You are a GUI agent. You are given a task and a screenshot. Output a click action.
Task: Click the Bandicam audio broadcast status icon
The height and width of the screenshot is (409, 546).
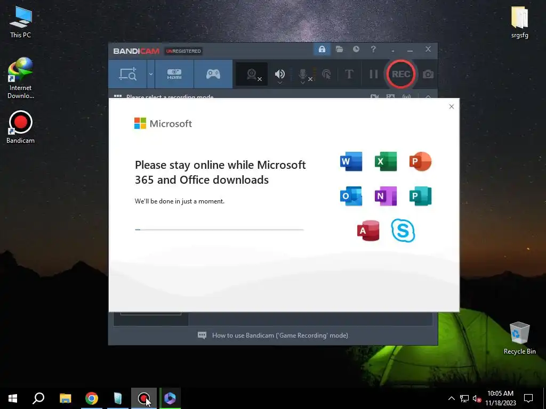(406, 96)
